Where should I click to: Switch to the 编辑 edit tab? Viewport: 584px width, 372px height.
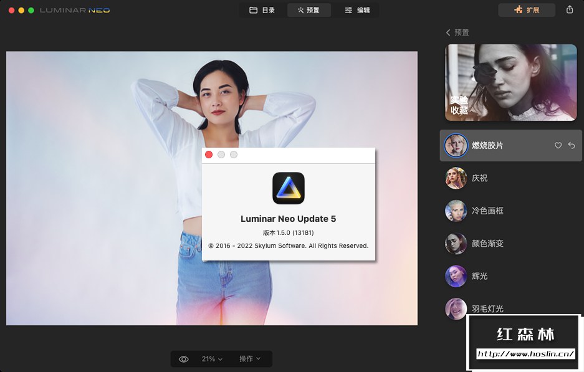tap(357, 10)
